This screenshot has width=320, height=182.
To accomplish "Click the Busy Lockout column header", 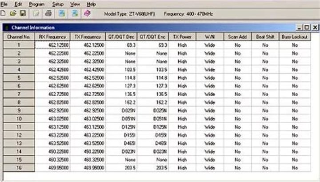I will pyautogui.click(x=295, y=37).
